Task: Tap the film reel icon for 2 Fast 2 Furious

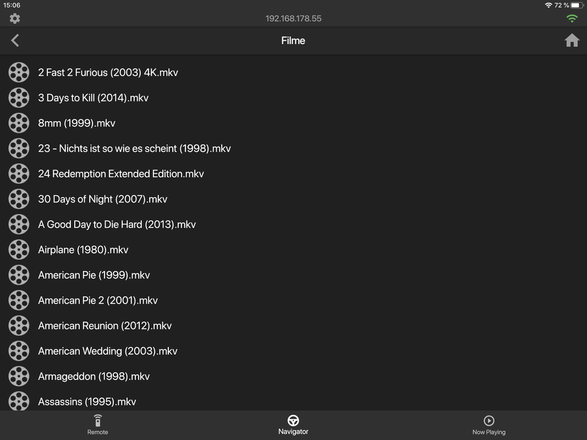Action: tap(19, 72)
